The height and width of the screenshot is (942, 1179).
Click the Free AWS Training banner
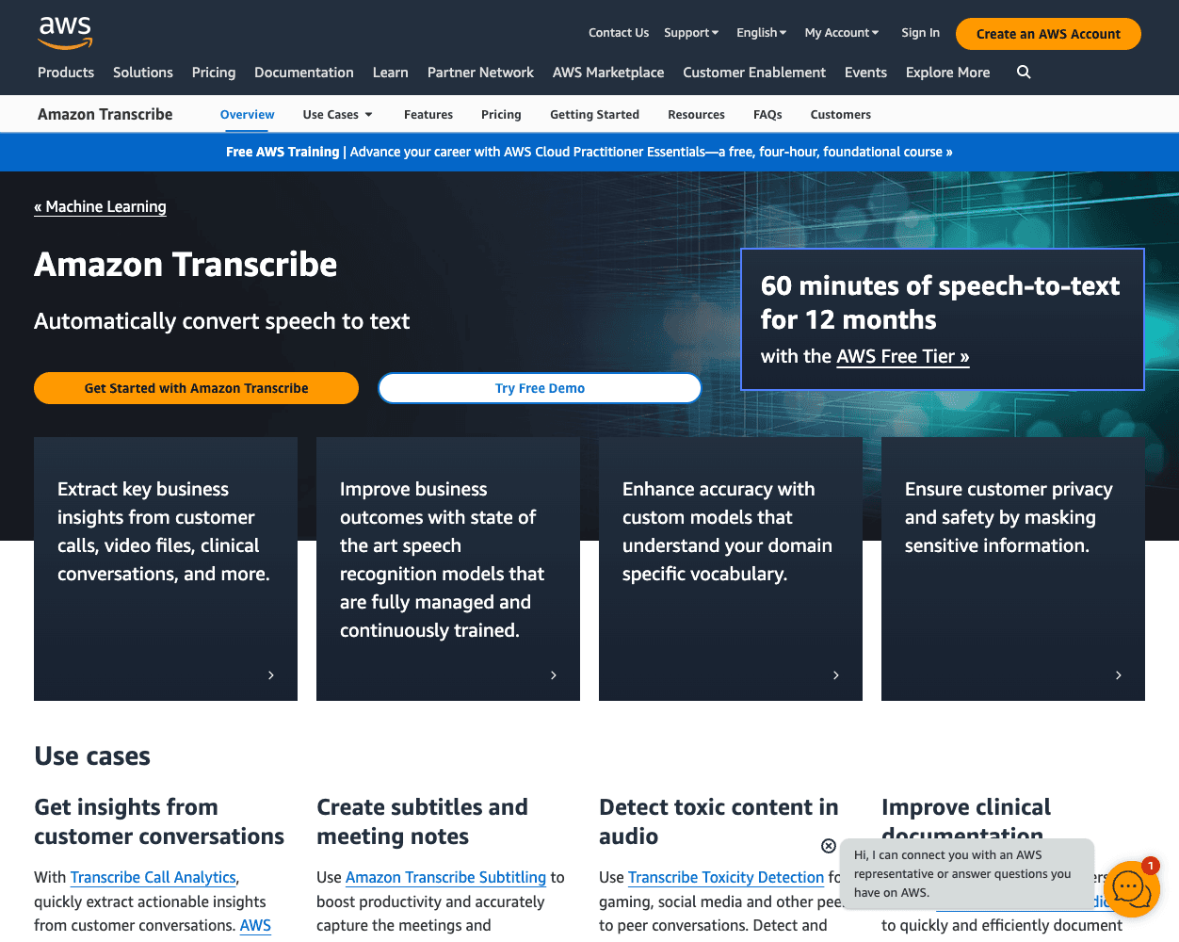[x=589, y=152]
